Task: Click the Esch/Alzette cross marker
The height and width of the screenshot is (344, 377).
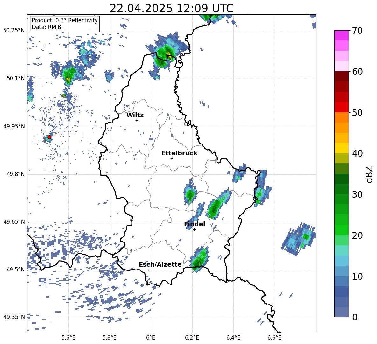Action: coord(149,270)
